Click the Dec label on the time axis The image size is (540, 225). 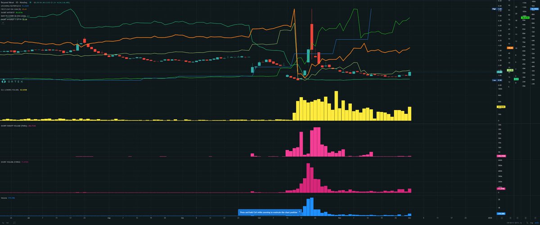409,218
